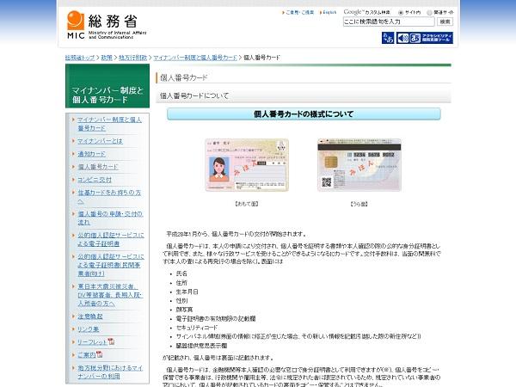516x387 pixels.
Task: Go to 政策 breadcrumb link
Action: 107,58
